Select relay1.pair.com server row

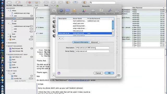pyautogui.click(x=85, y=23)
